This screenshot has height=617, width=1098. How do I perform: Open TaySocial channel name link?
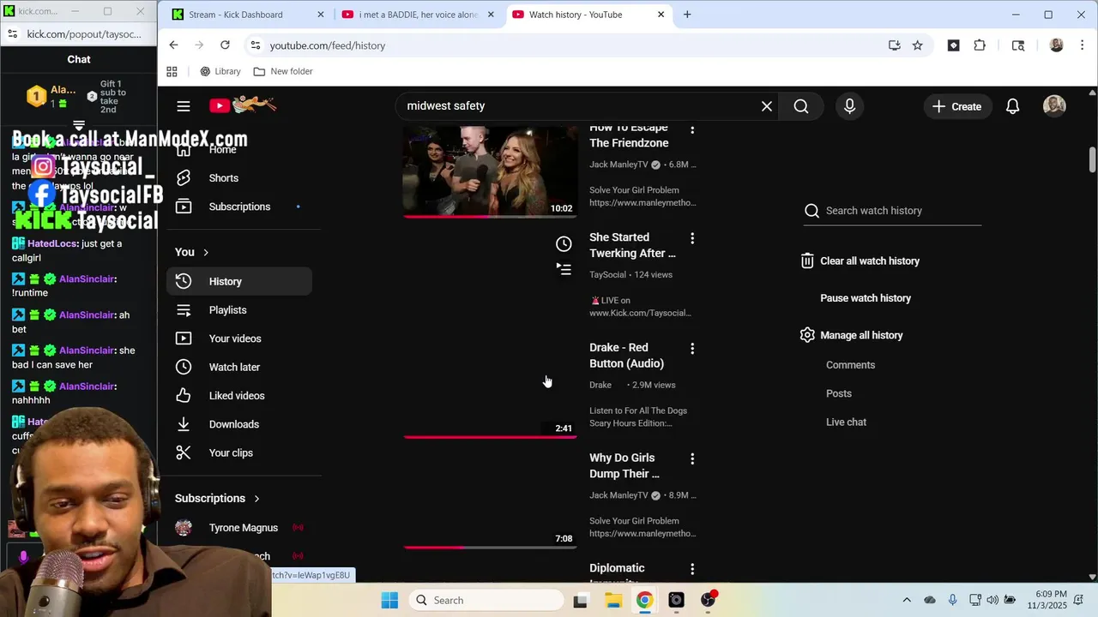coord(607,275)
